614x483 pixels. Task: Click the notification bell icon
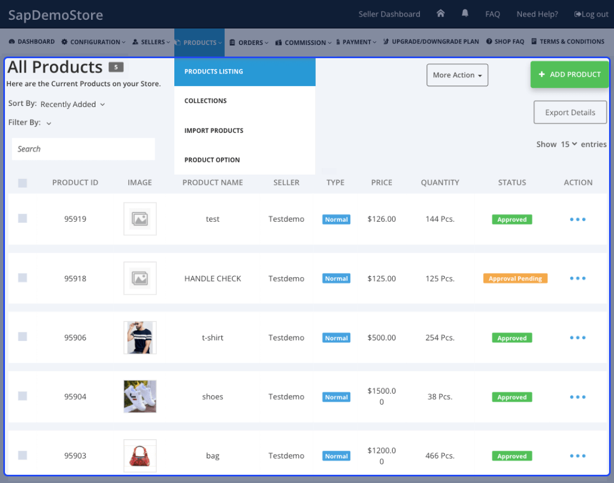tap(465, 14)
